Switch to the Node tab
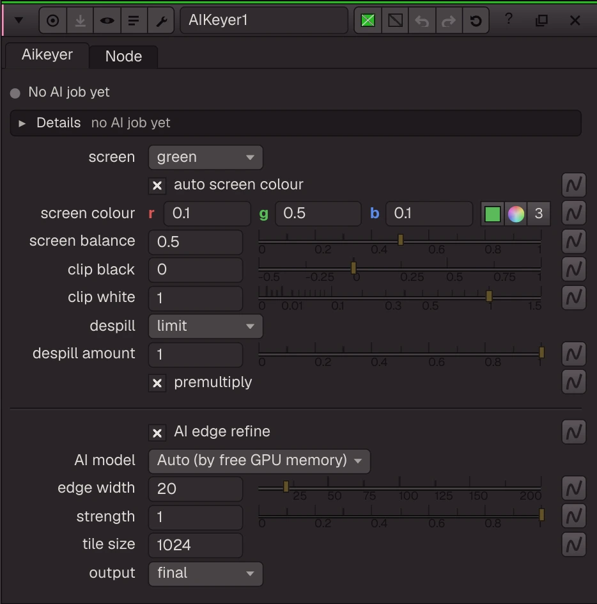Screen dimensions: 597x604 [123, 56]
